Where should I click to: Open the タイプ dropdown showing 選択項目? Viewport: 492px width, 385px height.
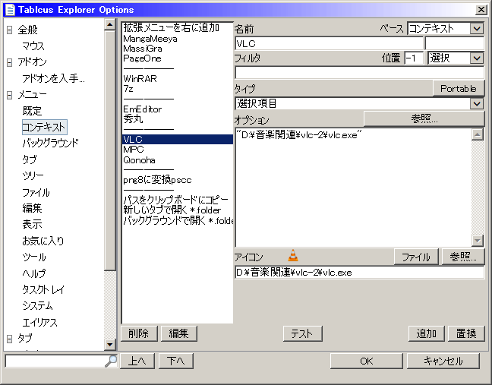click(x=476, y=103)
